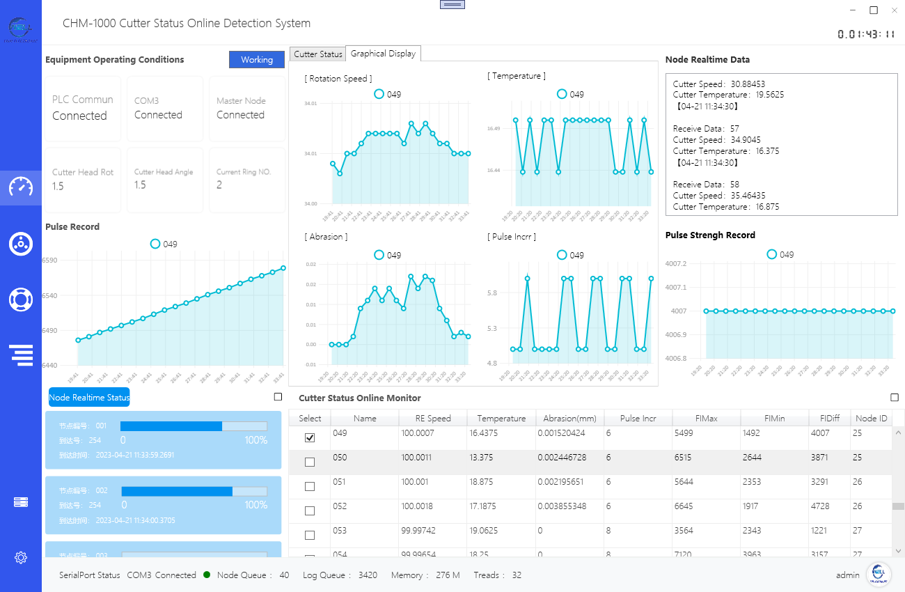Click inside the Node Realtime Data log box

click(x=782, y=146)
